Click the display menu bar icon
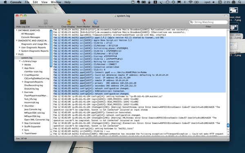Screen dimensions: 245x153 tap(179, 2)
